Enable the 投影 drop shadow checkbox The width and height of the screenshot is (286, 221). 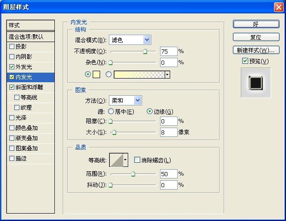click(x=12, y=46)
